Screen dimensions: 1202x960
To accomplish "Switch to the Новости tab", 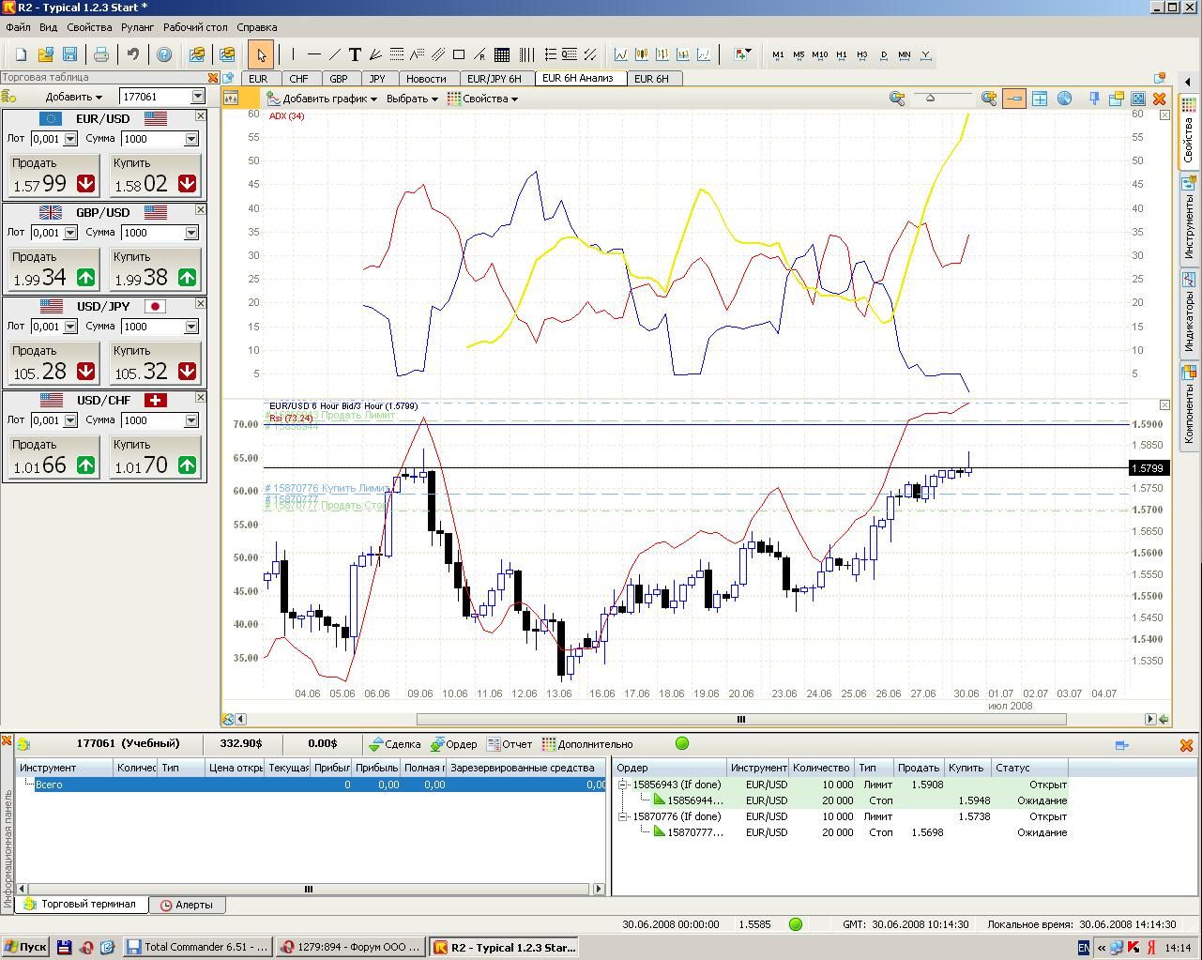I will (x=426, y=79).
